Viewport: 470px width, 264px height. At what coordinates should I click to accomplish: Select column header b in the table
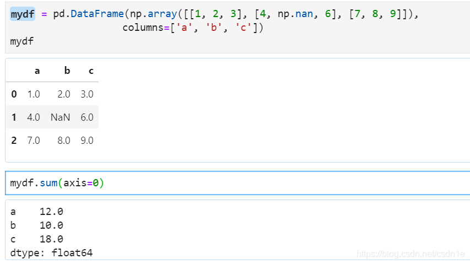[67, 71]
